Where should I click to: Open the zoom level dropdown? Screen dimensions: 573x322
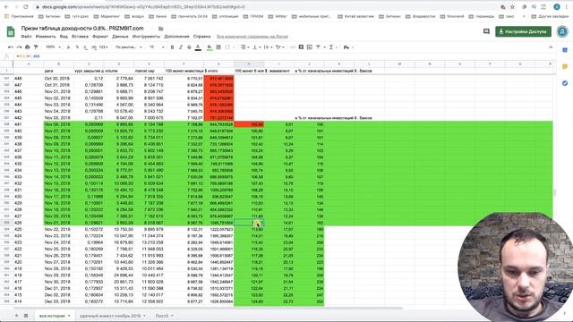[54, 47]
